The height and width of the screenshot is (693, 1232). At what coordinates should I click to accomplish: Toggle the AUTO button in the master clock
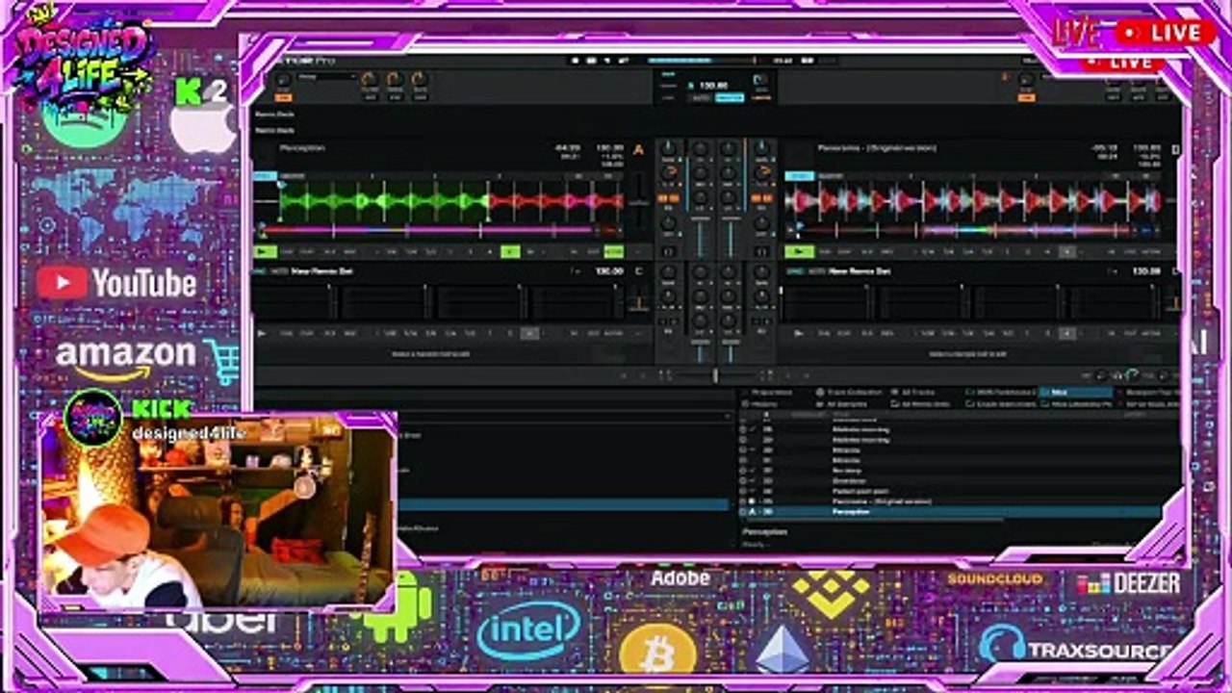(700, 97)
